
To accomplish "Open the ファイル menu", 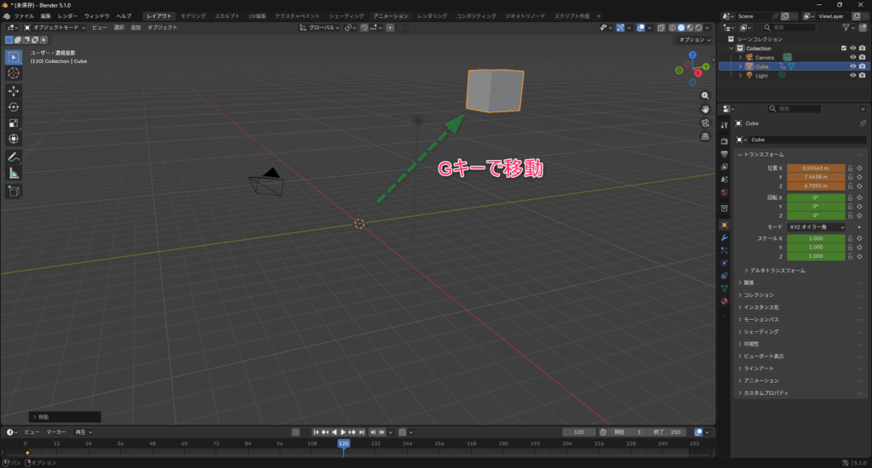I will (24, 16).
